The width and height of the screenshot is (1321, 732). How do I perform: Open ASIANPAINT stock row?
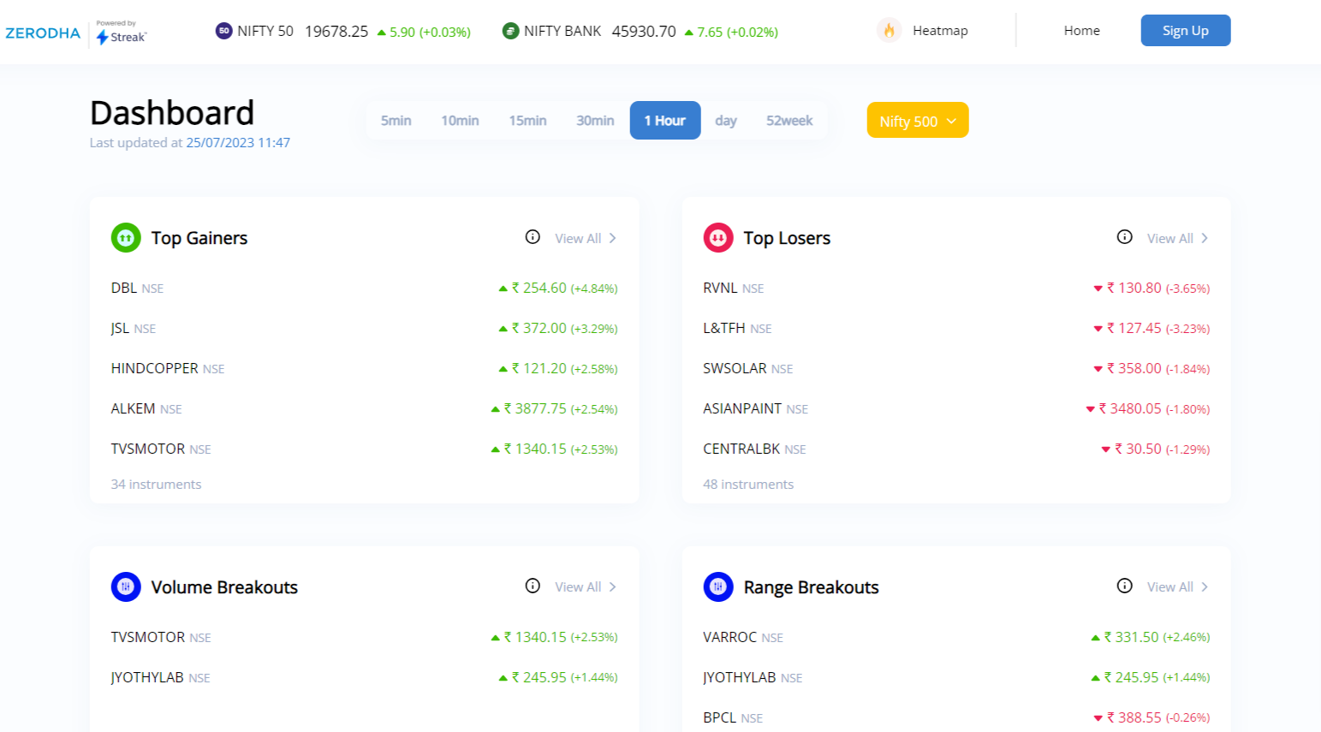956,408
